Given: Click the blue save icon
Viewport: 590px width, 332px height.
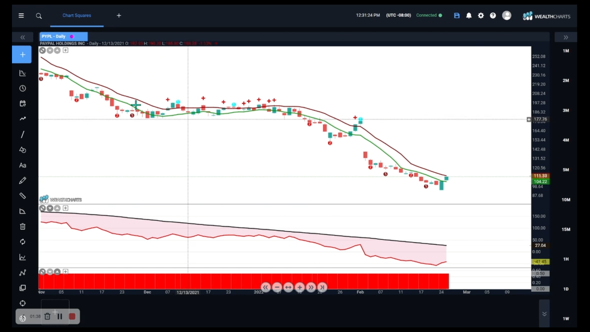Looking at the screenshot, I should 457,15.
